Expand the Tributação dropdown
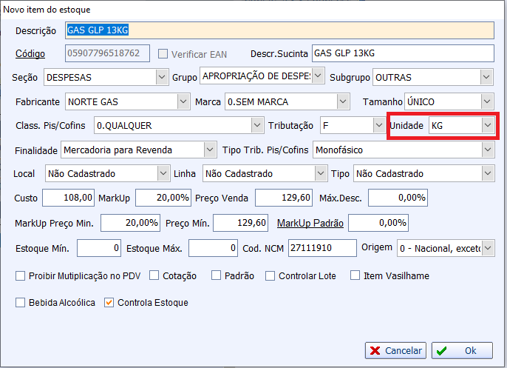This screenshot has height=368, width=507. pos(377,125)
